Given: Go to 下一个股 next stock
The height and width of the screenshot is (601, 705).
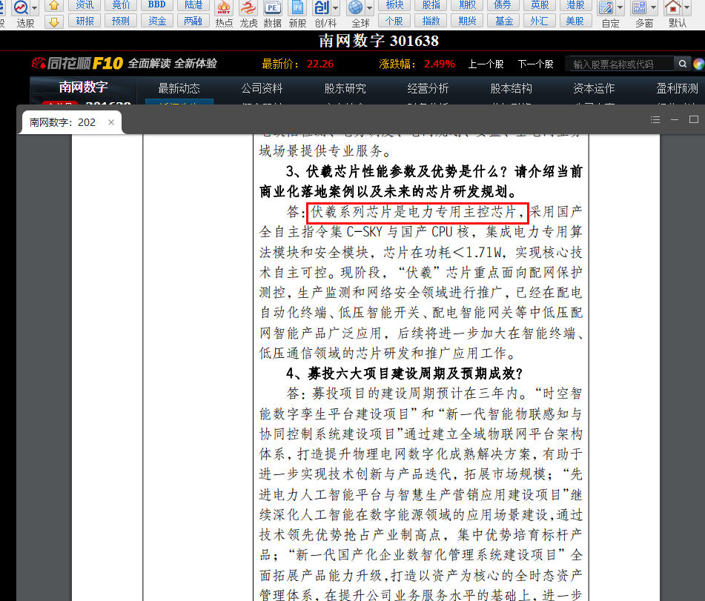Looking at the screenshot, I should pos(535,64).
